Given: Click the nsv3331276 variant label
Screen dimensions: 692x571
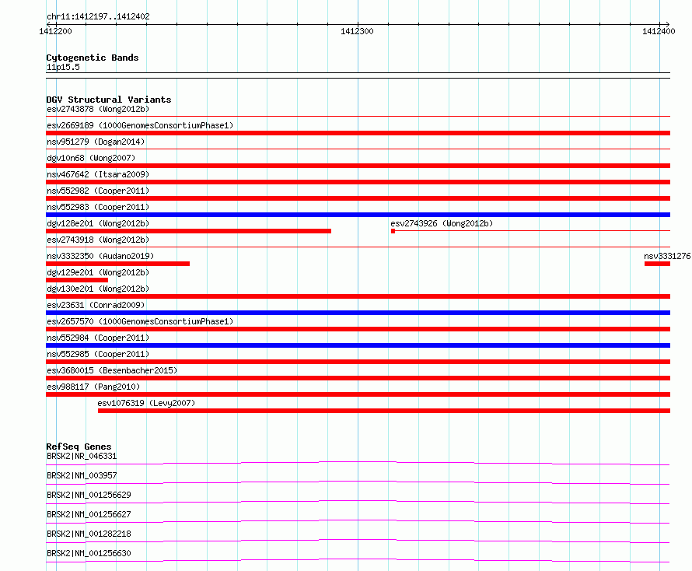Looking at the screenshot, I should 667,256.
